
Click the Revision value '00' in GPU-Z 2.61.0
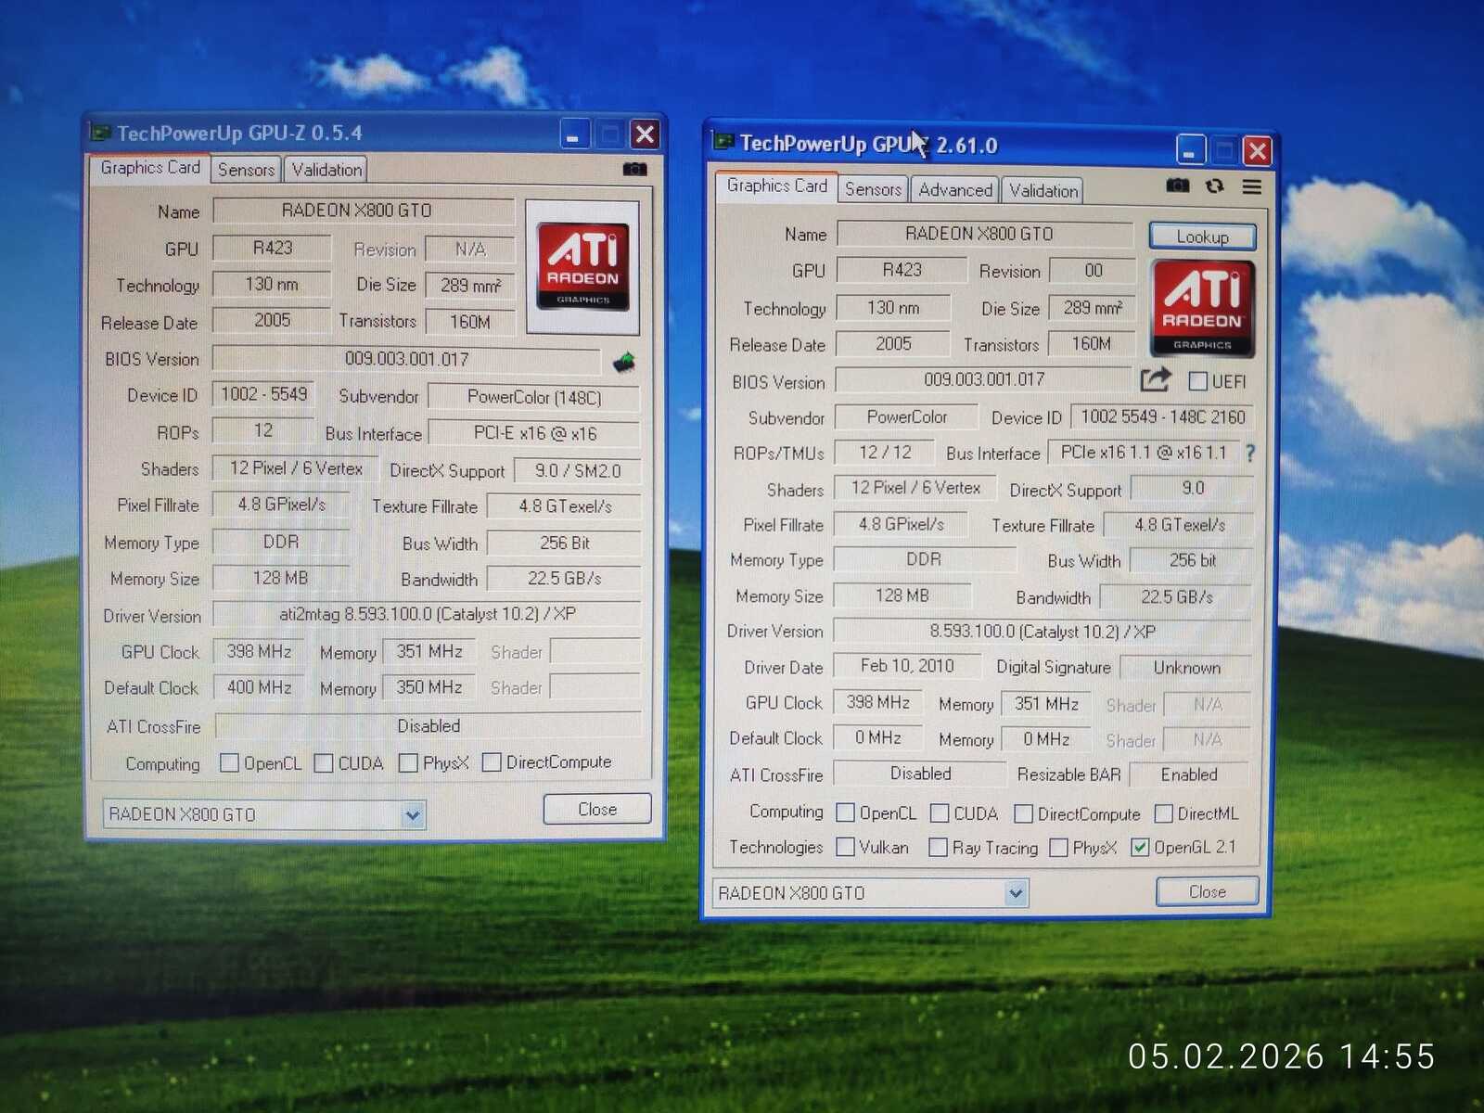[1094, 271]
